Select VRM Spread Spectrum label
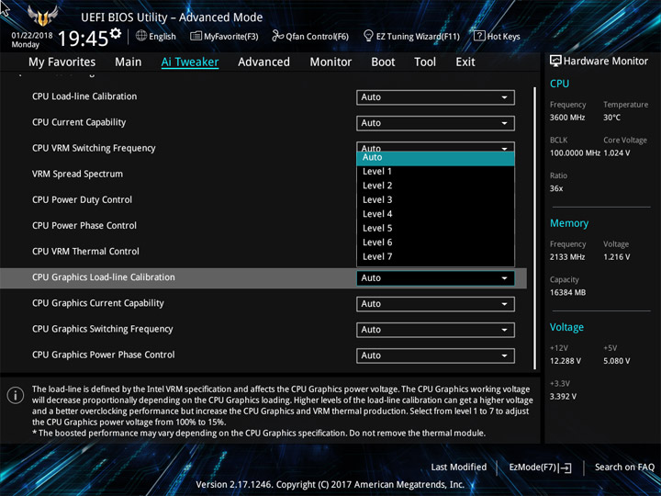The width and height of the screenshot is (661, 496). pos(77,174)
